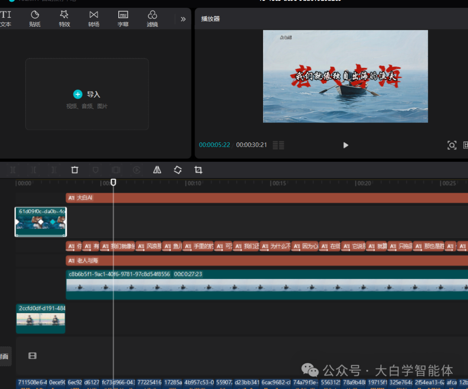This screenshot has height=389, width=468.
Task: Expand more tabs with the » chevron
Action: click(x=183, y=19)
